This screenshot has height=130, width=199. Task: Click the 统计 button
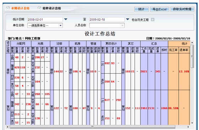(x=142, y=9)
